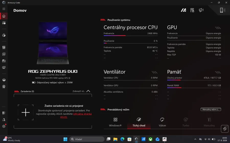The image size is (230, 143).
Task: Click the Prevádzkový režim heading
Action: 118,110
